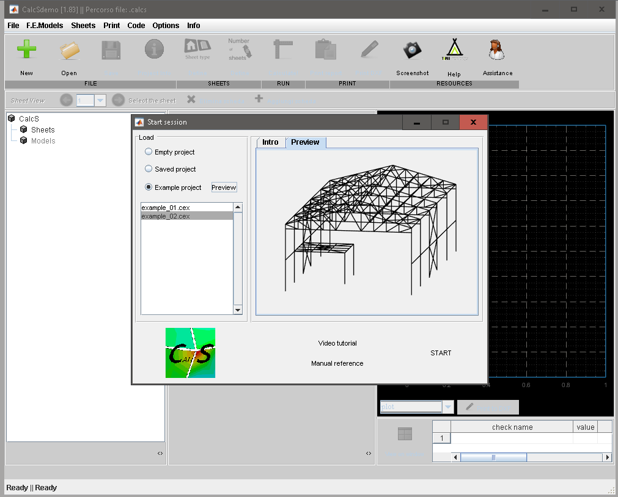Switch to the Preview tab

(x=306, y=142)
